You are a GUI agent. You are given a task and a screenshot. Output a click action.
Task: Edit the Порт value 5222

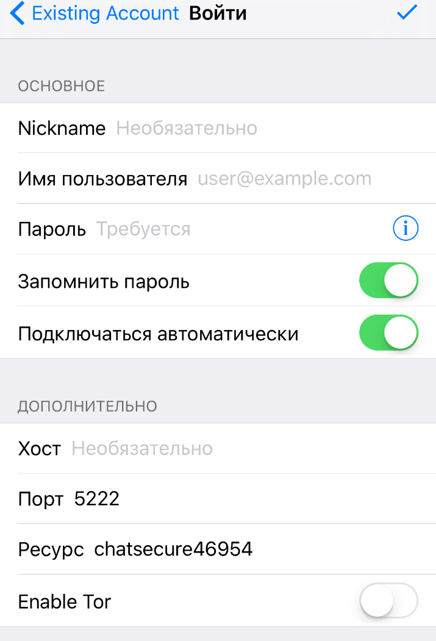coord(97,499)
